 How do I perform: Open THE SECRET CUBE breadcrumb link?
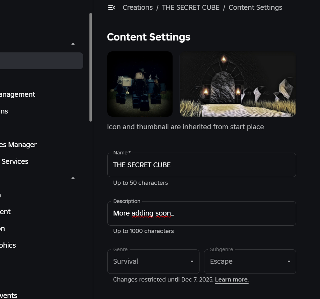(x=191, y=8)
